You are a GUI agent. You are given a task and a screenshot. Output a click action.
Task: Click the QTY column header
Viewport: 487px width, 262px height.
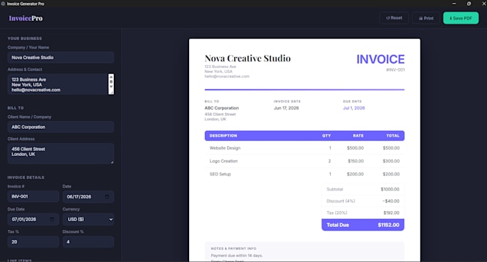point(327,136)
